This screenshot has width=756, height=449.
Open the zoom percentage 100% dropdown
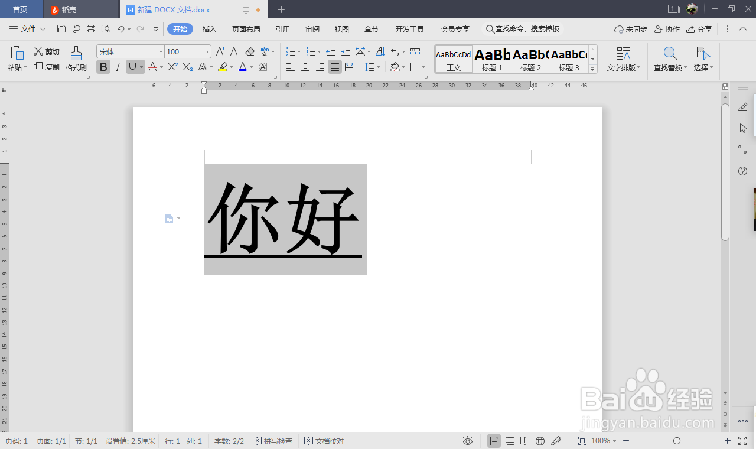coord(604,441)
